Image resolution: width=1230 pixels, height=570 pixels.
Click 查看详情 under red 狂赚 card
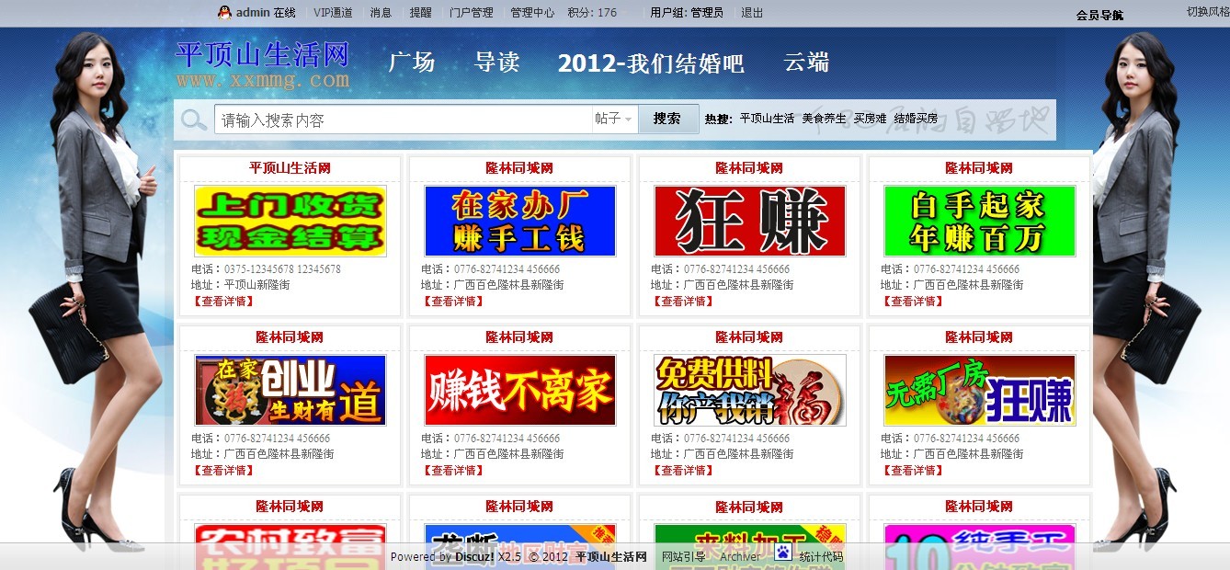click(x=682, y=302)
